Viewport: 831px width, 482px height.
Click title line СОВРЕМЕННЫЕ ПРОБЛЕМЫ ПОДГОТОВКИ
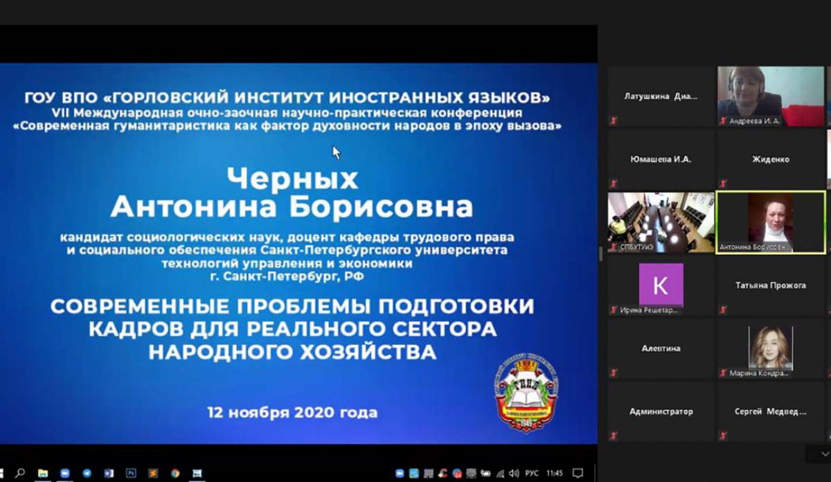pos(292,306)
